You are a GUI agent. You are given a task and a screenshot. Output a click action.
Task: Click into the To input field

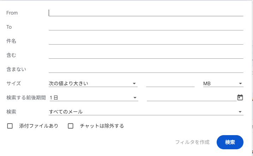[x=146, y=27]
